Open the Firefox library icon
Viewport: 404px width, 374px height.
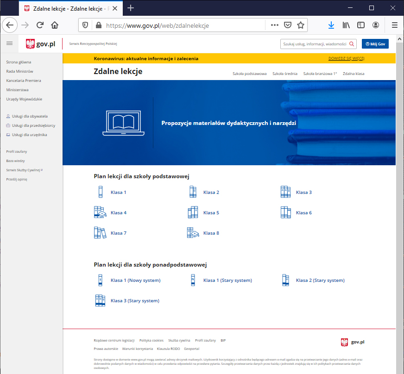click(346, 25)
